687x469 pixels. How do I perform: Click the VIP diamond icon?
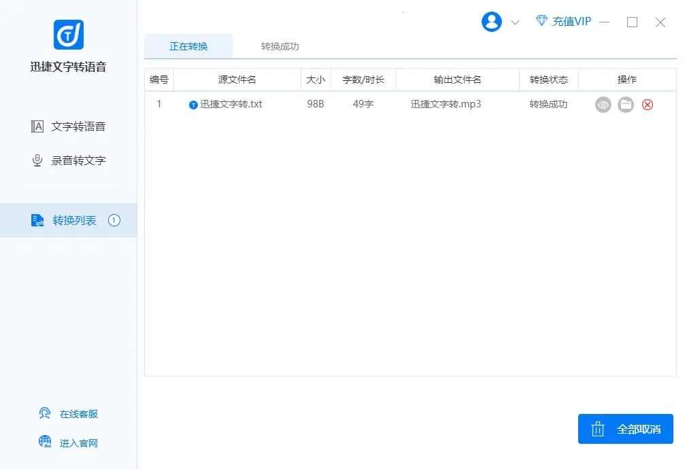[x=541, y=21]
